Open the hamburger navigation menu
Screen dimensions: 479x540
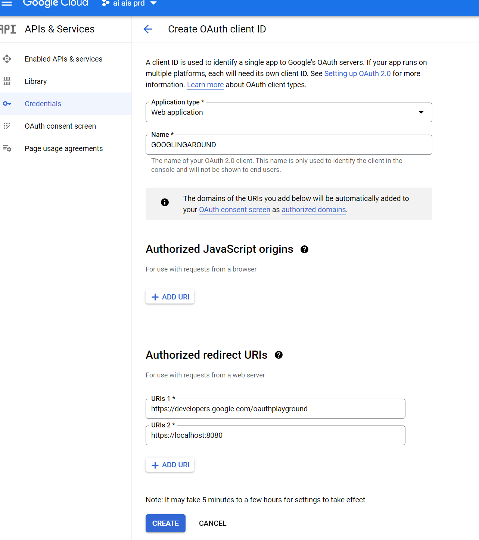coord(7,3)
